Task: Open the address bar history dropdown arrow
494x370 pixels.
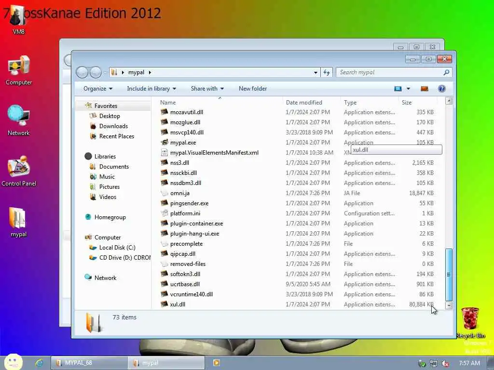Action: coord(316,72)
